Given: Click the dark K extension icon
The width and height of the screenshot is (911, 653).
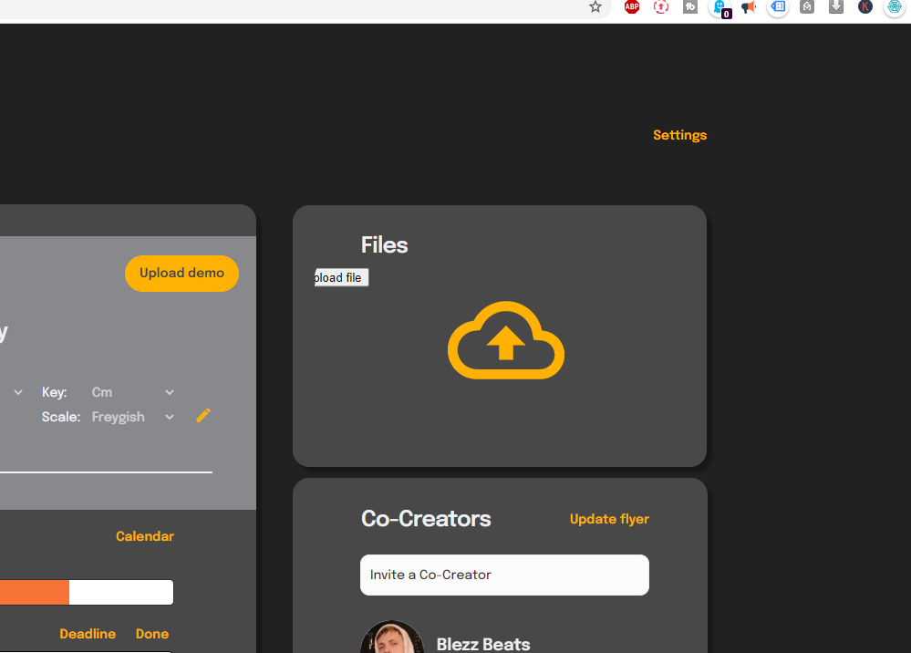Looking at the screenshot, I should tap(865, 7).
